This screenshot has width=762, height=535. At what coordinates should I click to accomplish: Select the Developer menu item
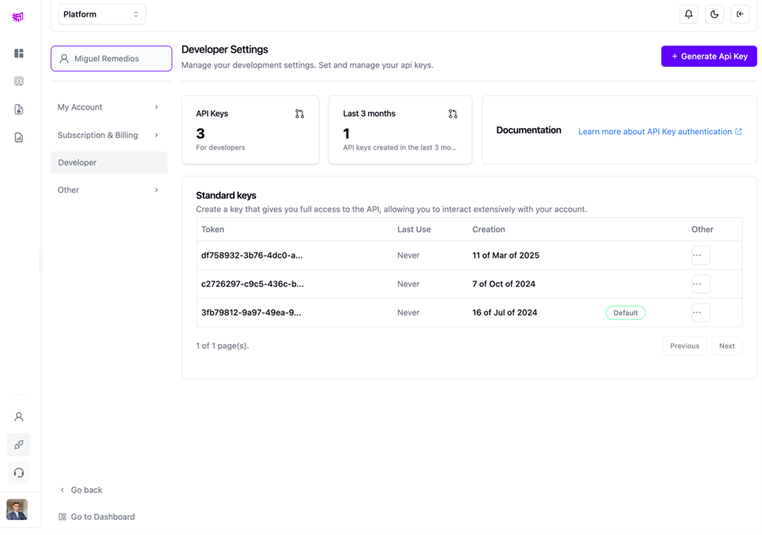pyautogui.click(x=109, y=162)
